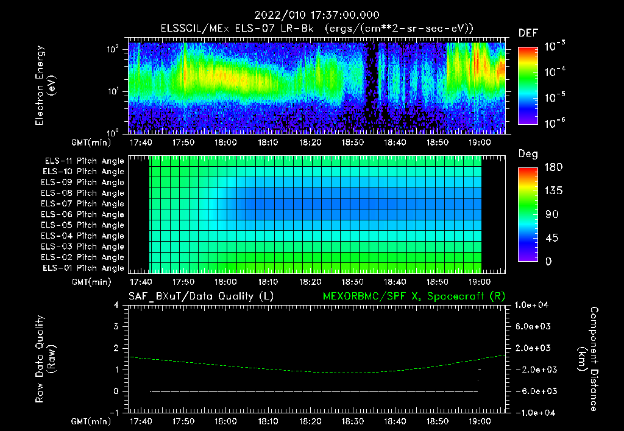Click the ELS-05 Pitch Angle row label
The height and width of the screenshot is (431, 624).
click(x=83, y=225)
